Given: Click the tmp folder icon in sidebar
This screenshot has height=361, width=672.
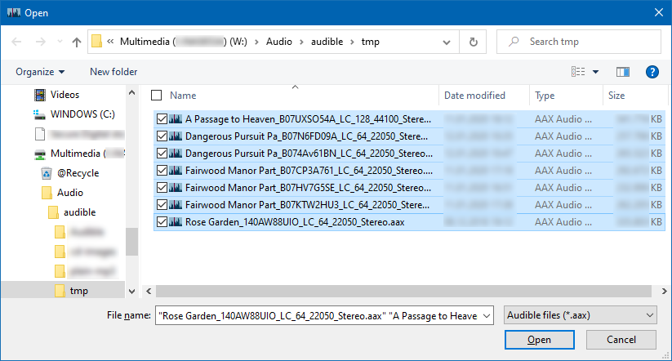Looking at the screenshot, I should [x=60, y=291].
